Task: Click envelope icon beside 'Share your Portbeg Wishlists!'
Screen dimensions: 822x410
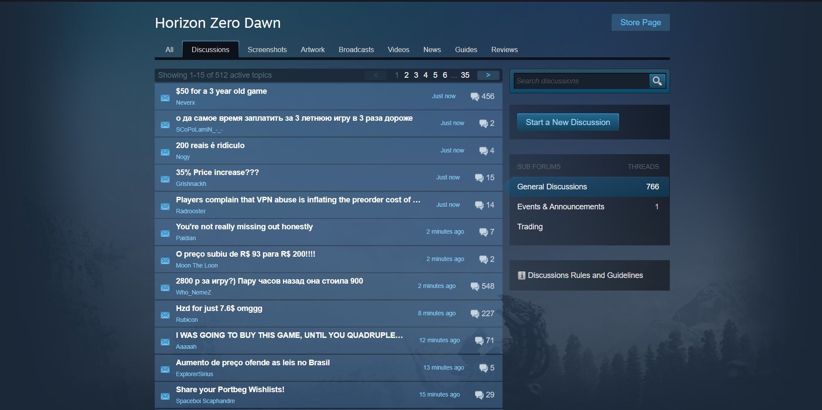Action: coord(165,396)
